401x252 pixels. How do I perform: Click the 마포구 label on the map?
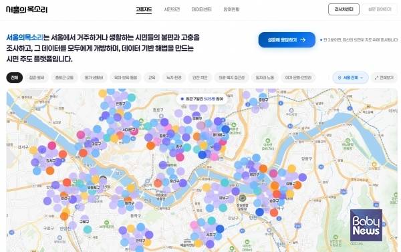pyautogui.click(x=96, y=144)
